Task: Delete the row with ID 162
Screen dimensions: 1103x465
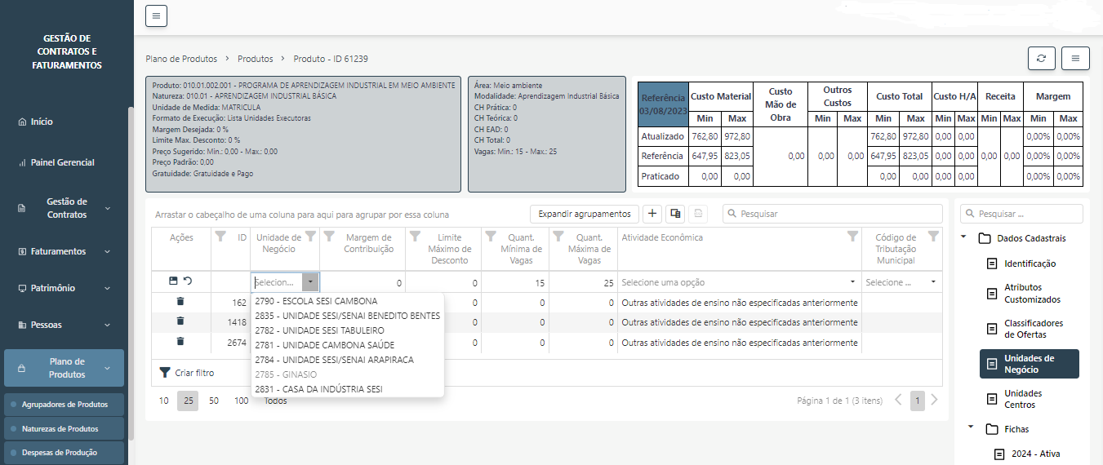Action: click(x=180, y=302)
